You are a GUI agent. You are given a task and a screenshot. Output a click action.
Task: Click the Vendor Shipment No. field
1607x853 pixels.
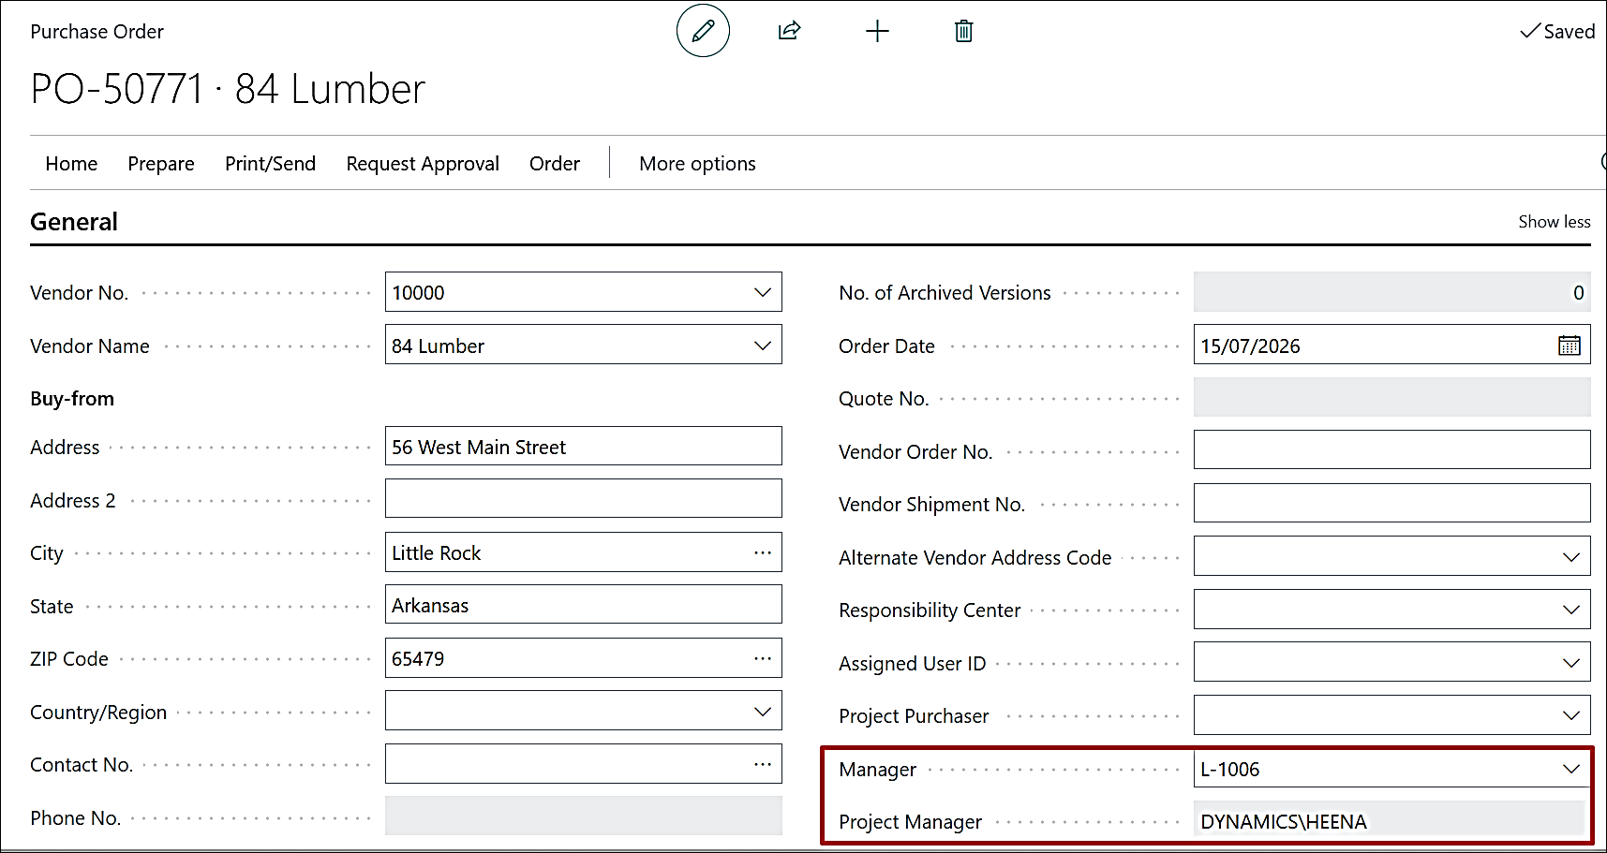1391,504
